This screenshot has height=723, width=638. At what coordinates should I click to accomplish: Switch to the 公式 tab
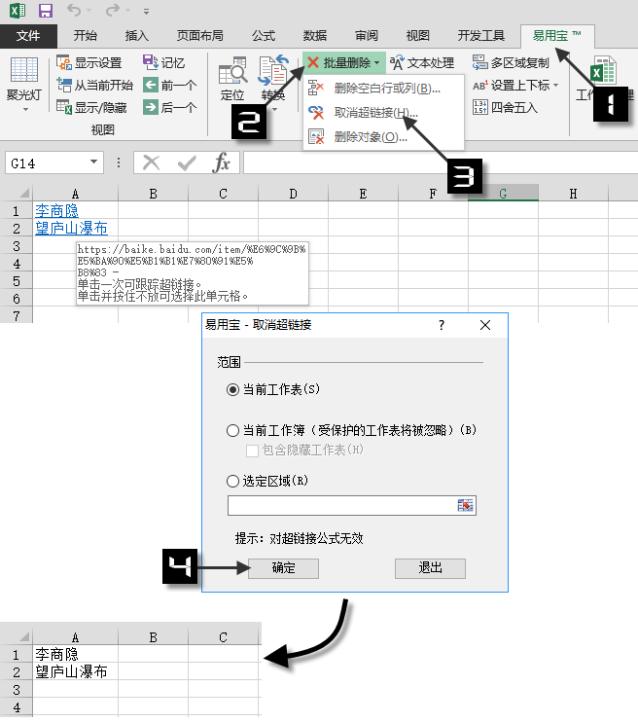pyautogui.click(x=264, y=35)
